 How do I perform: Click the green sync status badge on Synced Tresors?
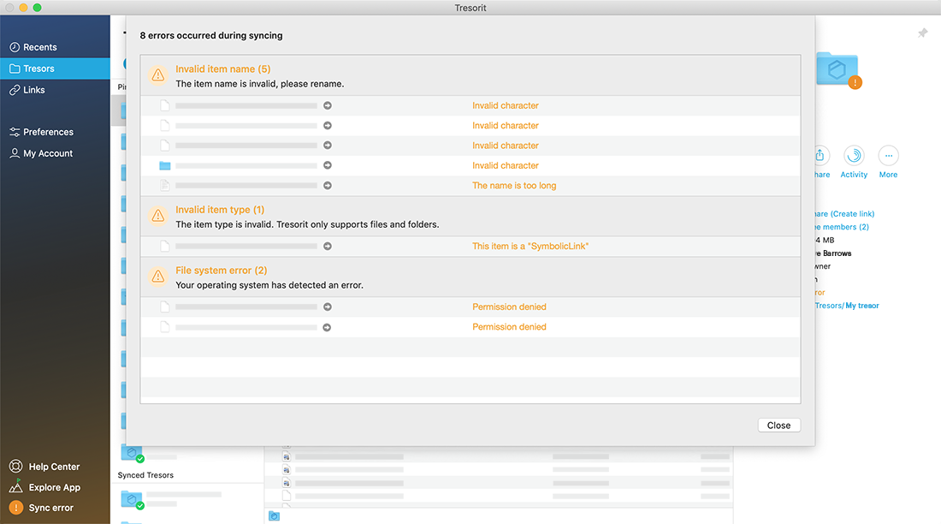pyautogui.click(x=139, y=458)
